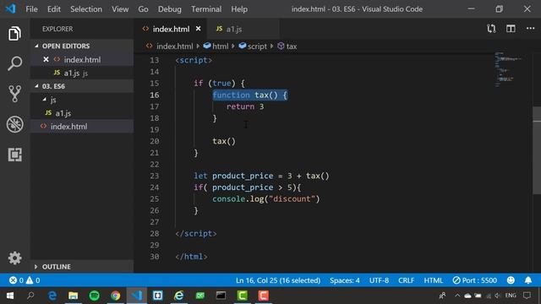This screenshot has width=541, height=304.
Task: Change encoding via UTF-8 indicator
Action: (379, 280)
